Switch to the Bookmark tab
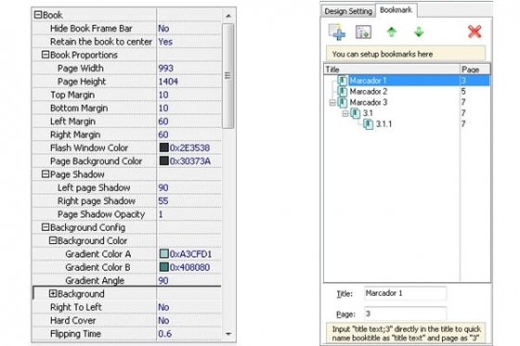 pyautogui.click(x=396, y=10)
